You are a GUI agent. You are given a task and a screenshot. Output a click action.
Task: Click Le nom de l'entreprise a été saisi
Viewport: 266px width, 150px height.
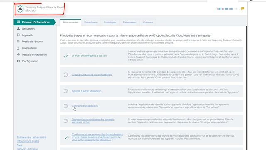point(89,55)
